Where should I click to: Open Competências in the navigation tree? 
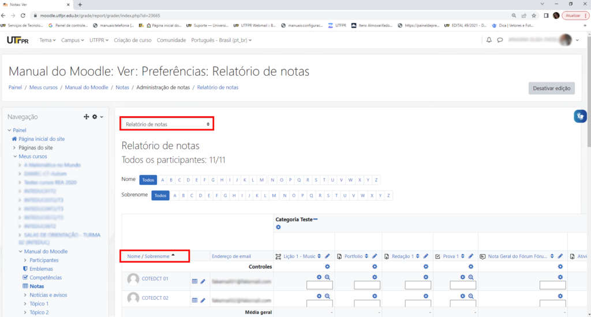click(x=46, y=277)
